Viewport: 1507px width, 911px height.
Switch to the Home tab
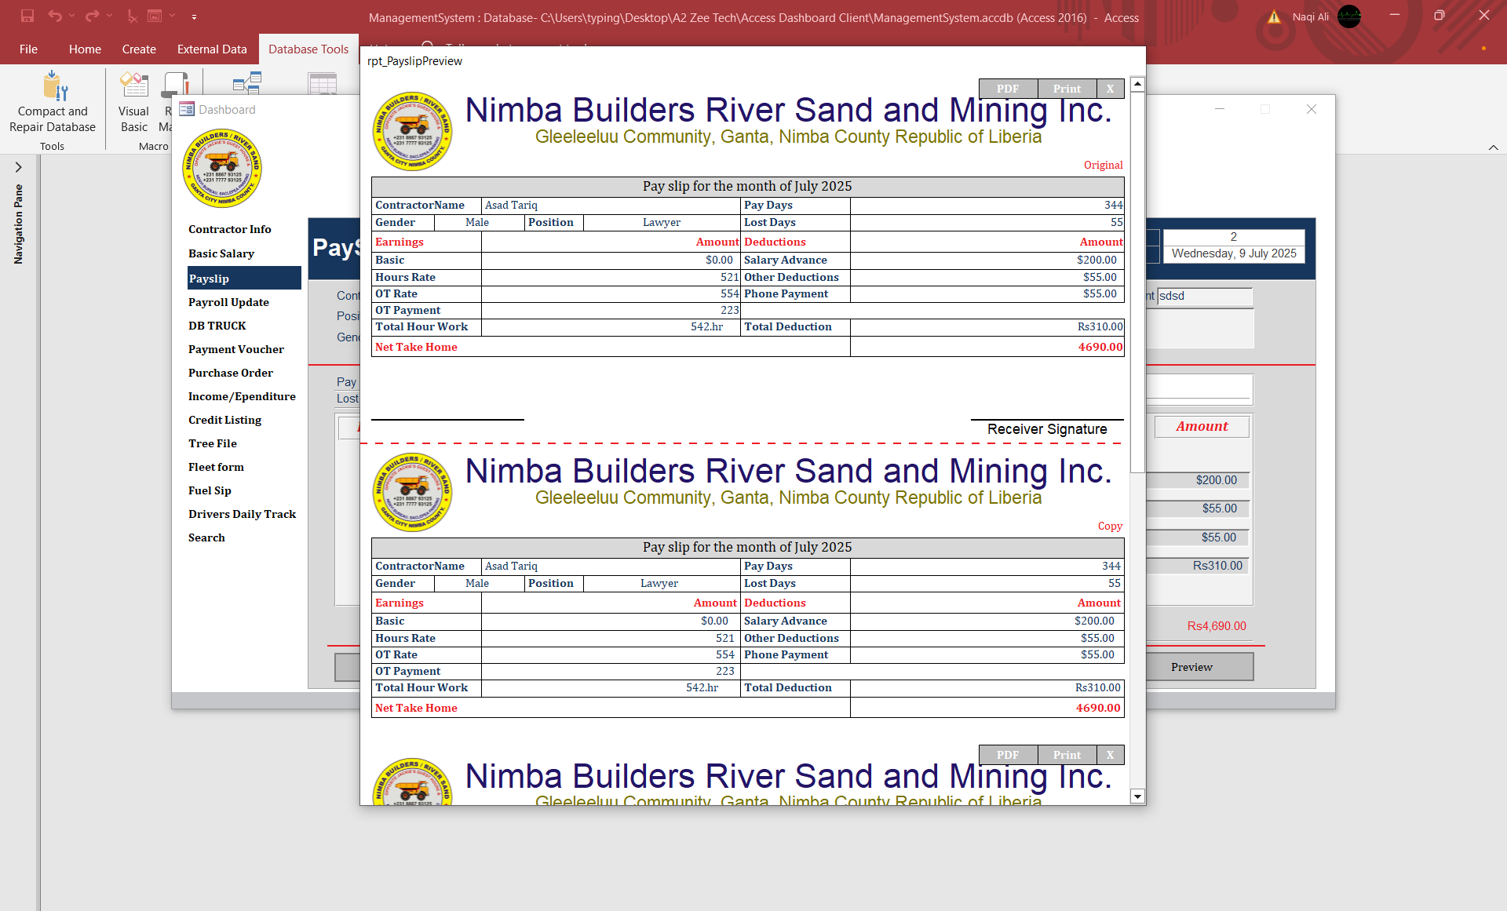pyautogui.click(x=85, y=49)
